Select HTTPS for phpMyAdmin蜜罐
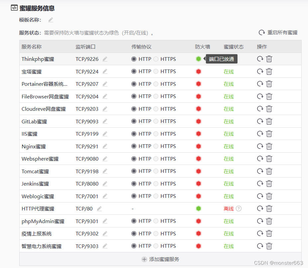The image size is (308, 268). (156, 221)
